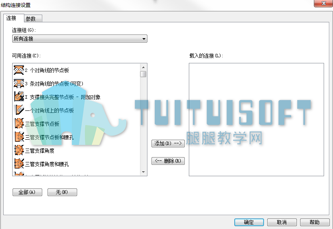Click the 全部(A) select all button
Viewport: 333px width, 229px height.
pyautogui.click(x=27, y=192)
